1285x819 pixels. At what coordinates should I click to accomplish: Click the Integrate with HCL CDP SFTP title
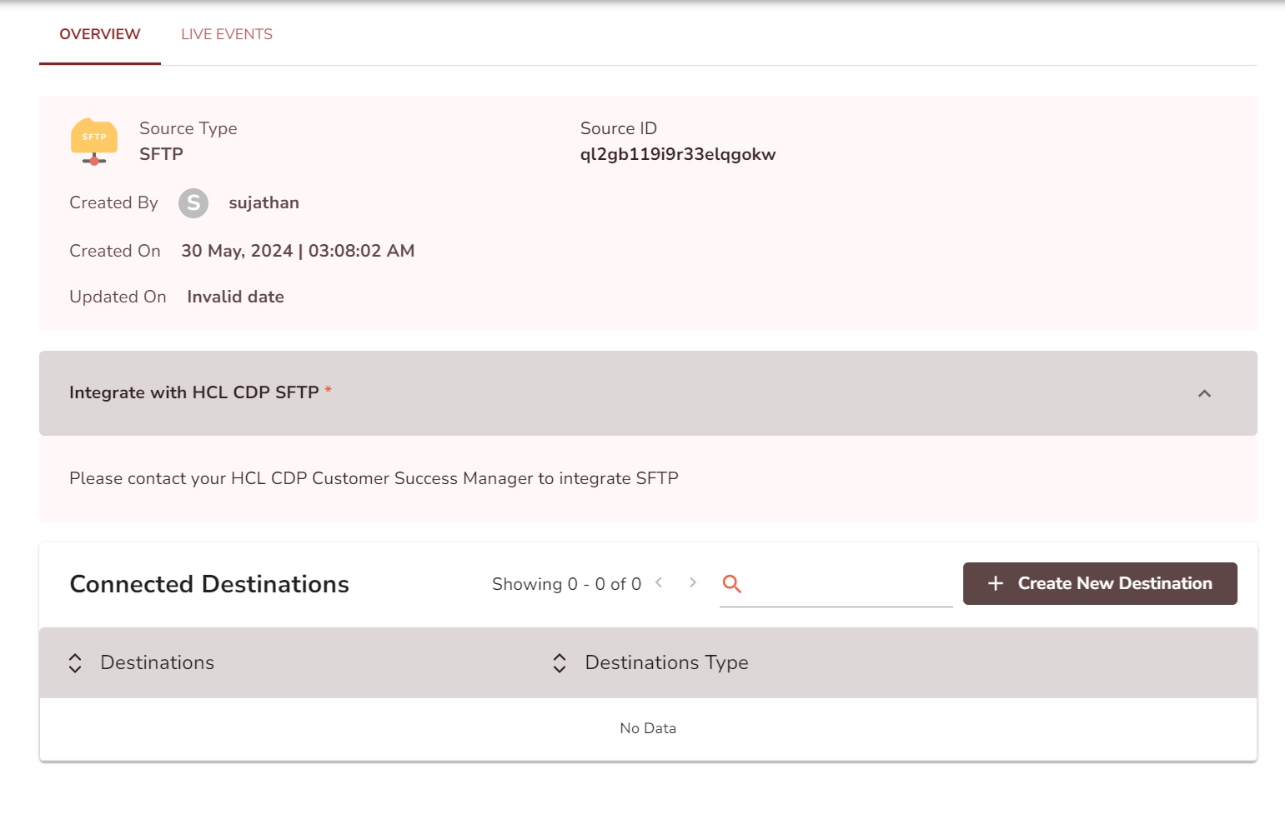(x=194, y=392)
